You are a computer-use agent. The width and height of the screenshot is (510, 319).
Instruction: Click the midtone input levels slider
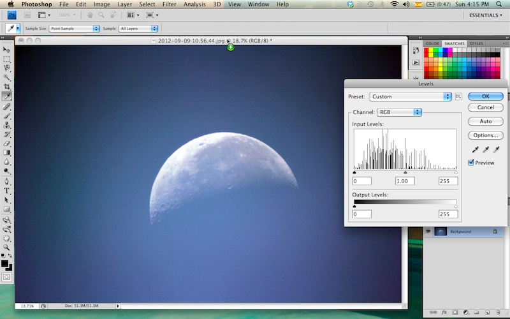tap(405, 172)
